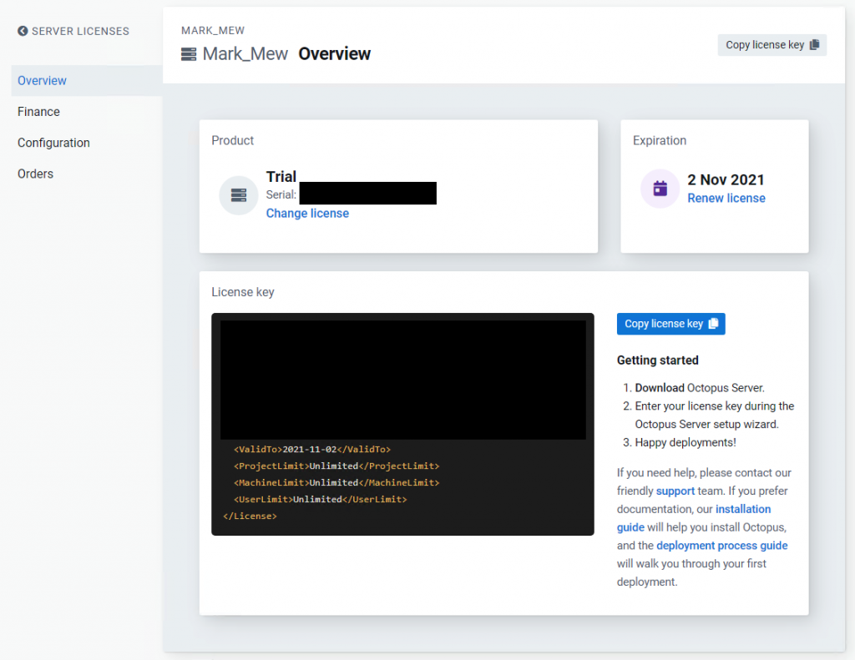
Task: Click the round server icon in the Product card
Action: pyautogui.click(x=238, y=195)
